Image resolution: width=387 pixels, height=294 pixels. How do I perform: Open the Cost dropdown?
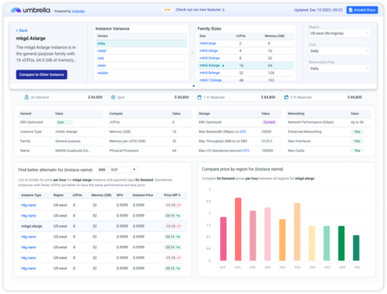point(340,51)
